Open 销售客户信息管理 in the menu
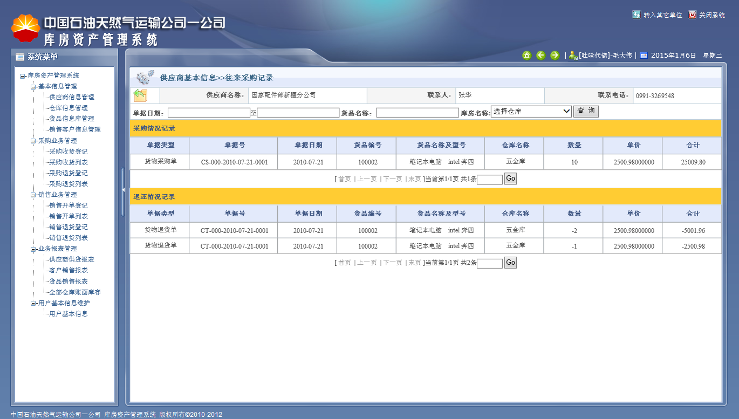739x419 pixels. (75, 129)
